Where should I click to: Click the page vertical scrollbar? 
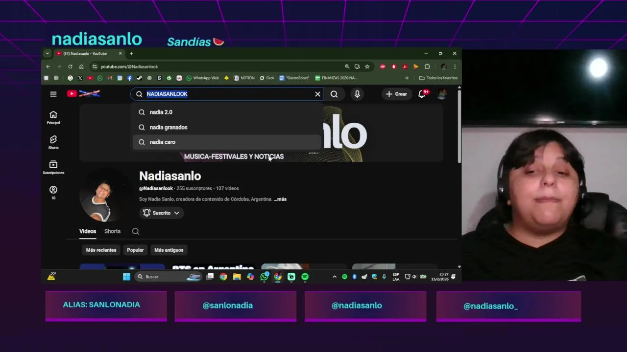tap(459, 127)
